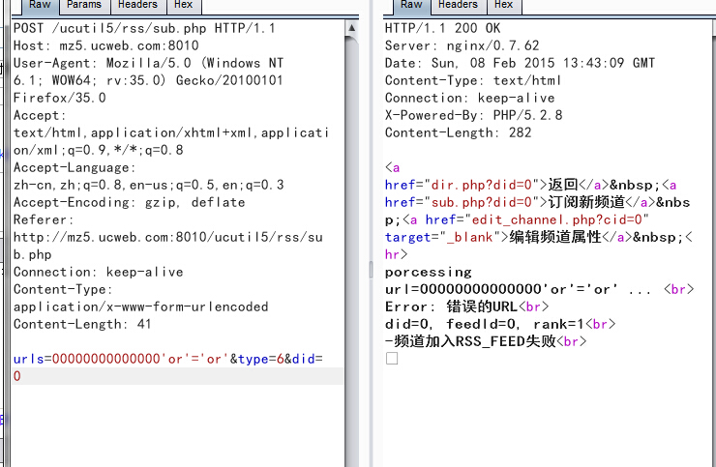Switch to the request Raw tab

40,6
